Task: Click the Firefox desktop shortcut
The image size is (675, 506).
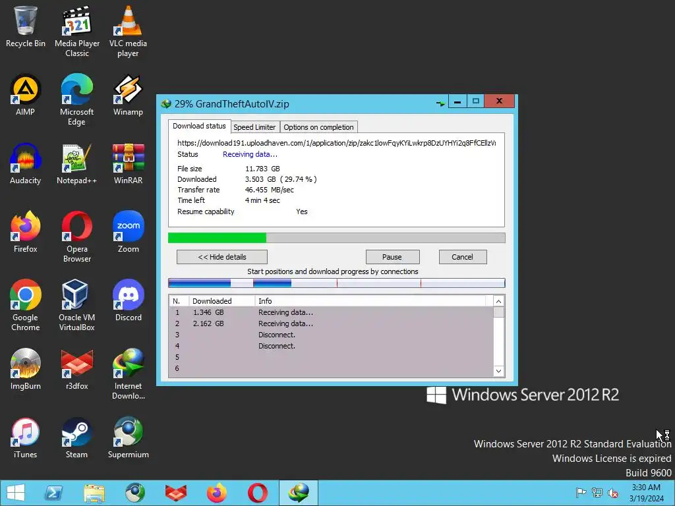Action: point(26,233)
